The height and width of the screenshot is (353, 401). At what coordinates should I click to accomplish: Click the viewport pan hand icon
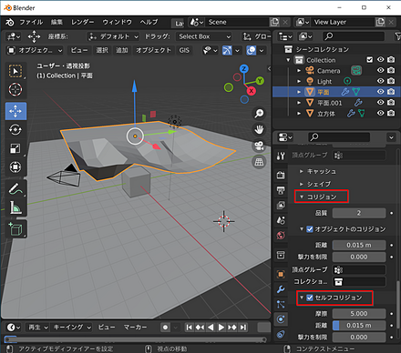coord(259,129)
